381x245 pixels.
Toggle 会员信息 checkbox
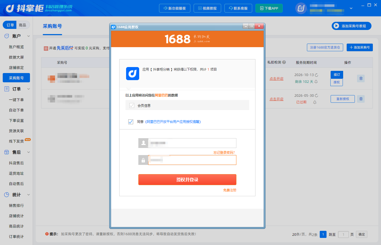(x=132, y=105)
